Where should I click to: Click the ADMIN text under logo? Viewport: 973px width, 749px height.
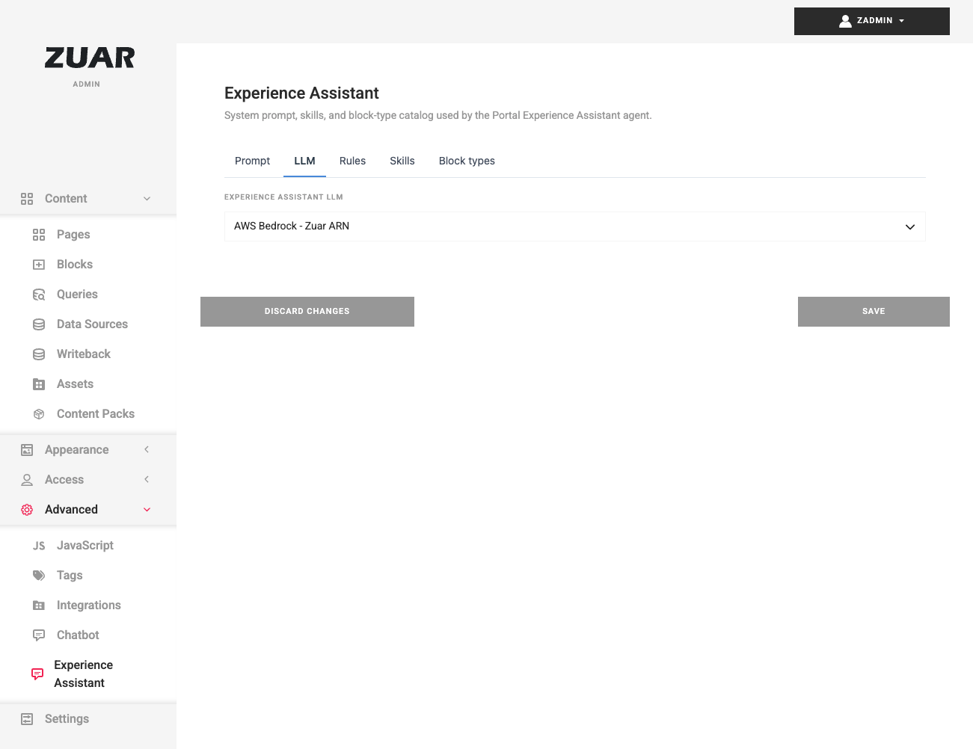(87, 84)
